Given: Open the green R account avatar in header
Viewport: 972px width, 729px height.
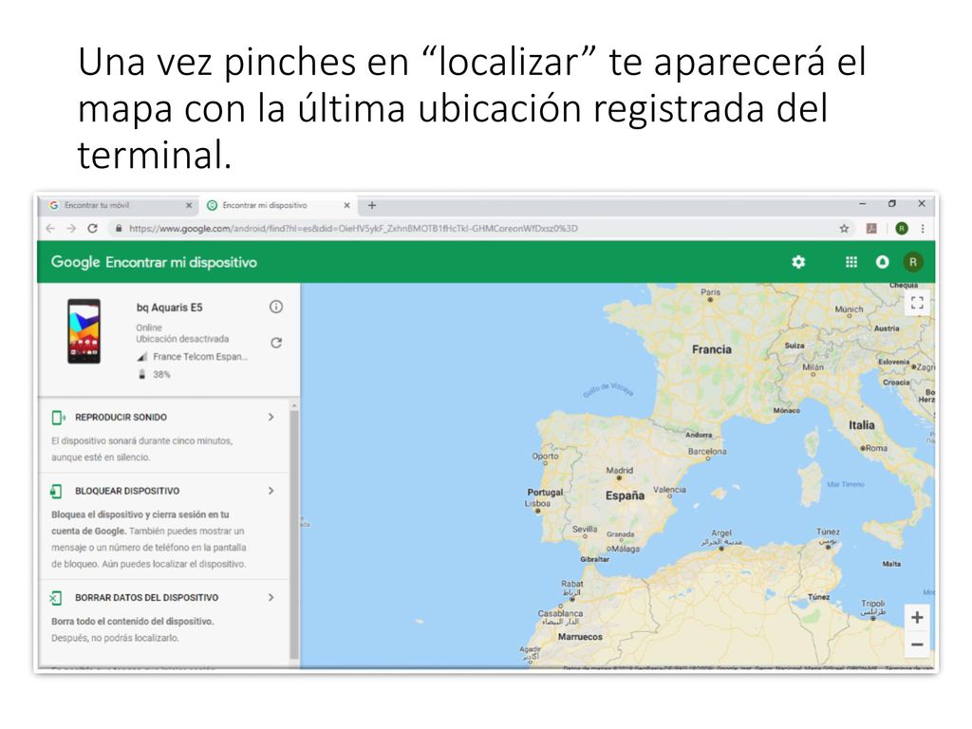Looking at the screenshot, I should (x=912, y=262).
